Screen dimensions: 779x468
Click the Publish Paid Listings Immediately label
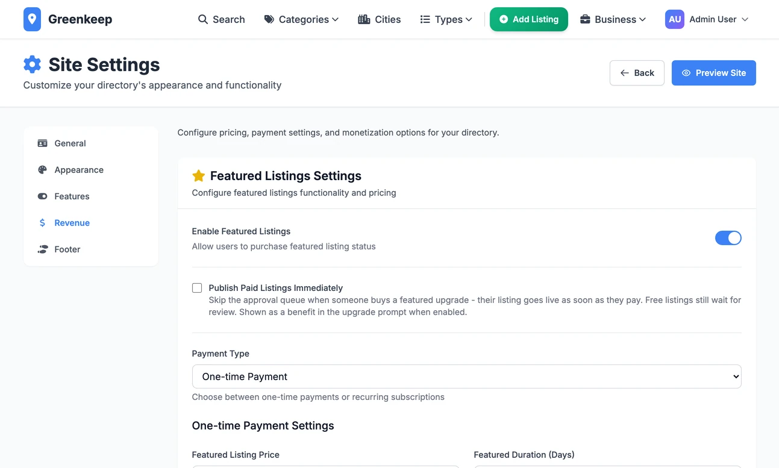click(x=276, y=288)
